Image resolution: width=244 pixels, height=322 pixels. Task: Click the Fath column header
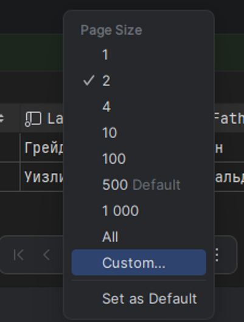coord(229,118)
